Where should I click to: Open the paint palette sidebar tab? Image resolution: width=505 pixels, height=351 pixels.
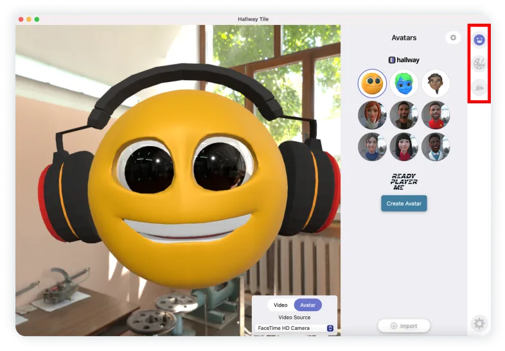[479, 63]
